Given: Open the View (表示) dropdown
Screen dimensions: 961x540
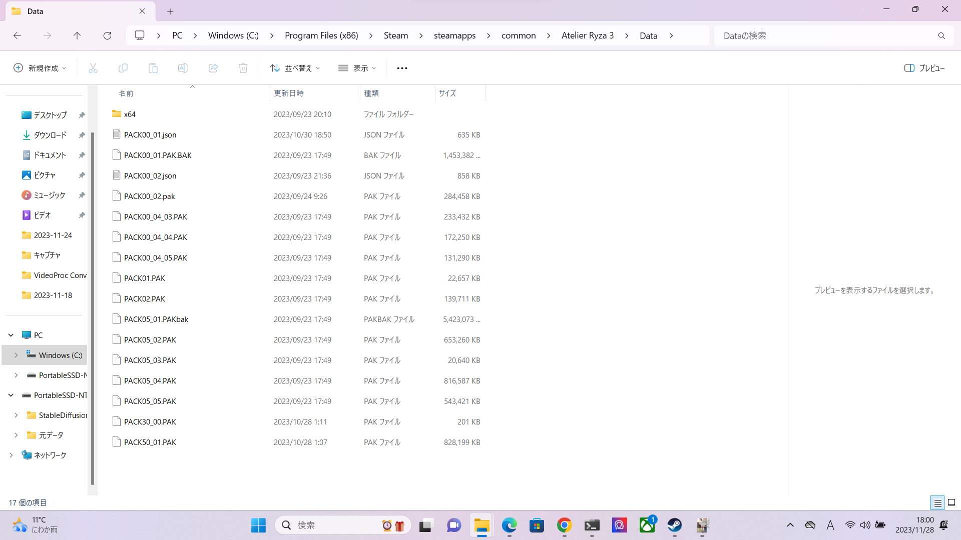Looking at the screenshot, I should coord(357,68).
